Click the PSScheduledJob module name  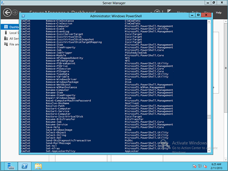coord(136,53)
